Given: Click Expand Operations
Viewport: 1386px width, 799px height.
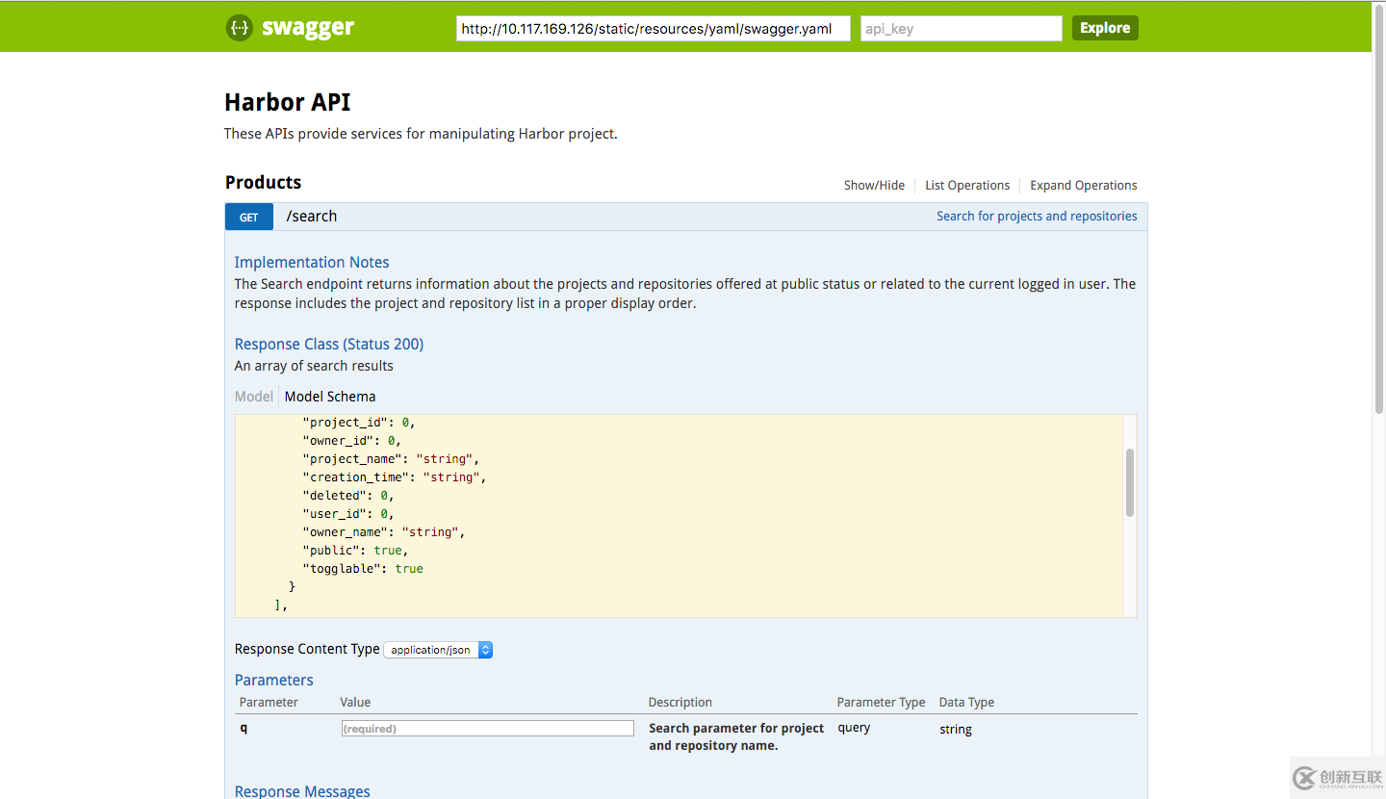Looking at the screenshot, I should [1083, 185].
